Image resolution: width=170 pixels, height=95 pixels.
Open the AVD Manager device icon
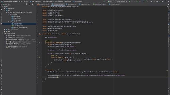(x=160, y=1)
